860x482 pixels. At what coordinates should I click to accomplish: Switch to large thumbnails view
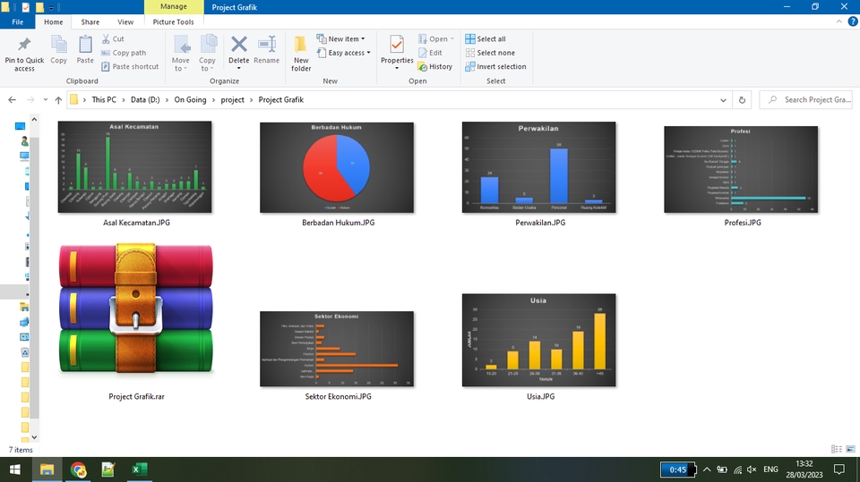click(850, 449)
